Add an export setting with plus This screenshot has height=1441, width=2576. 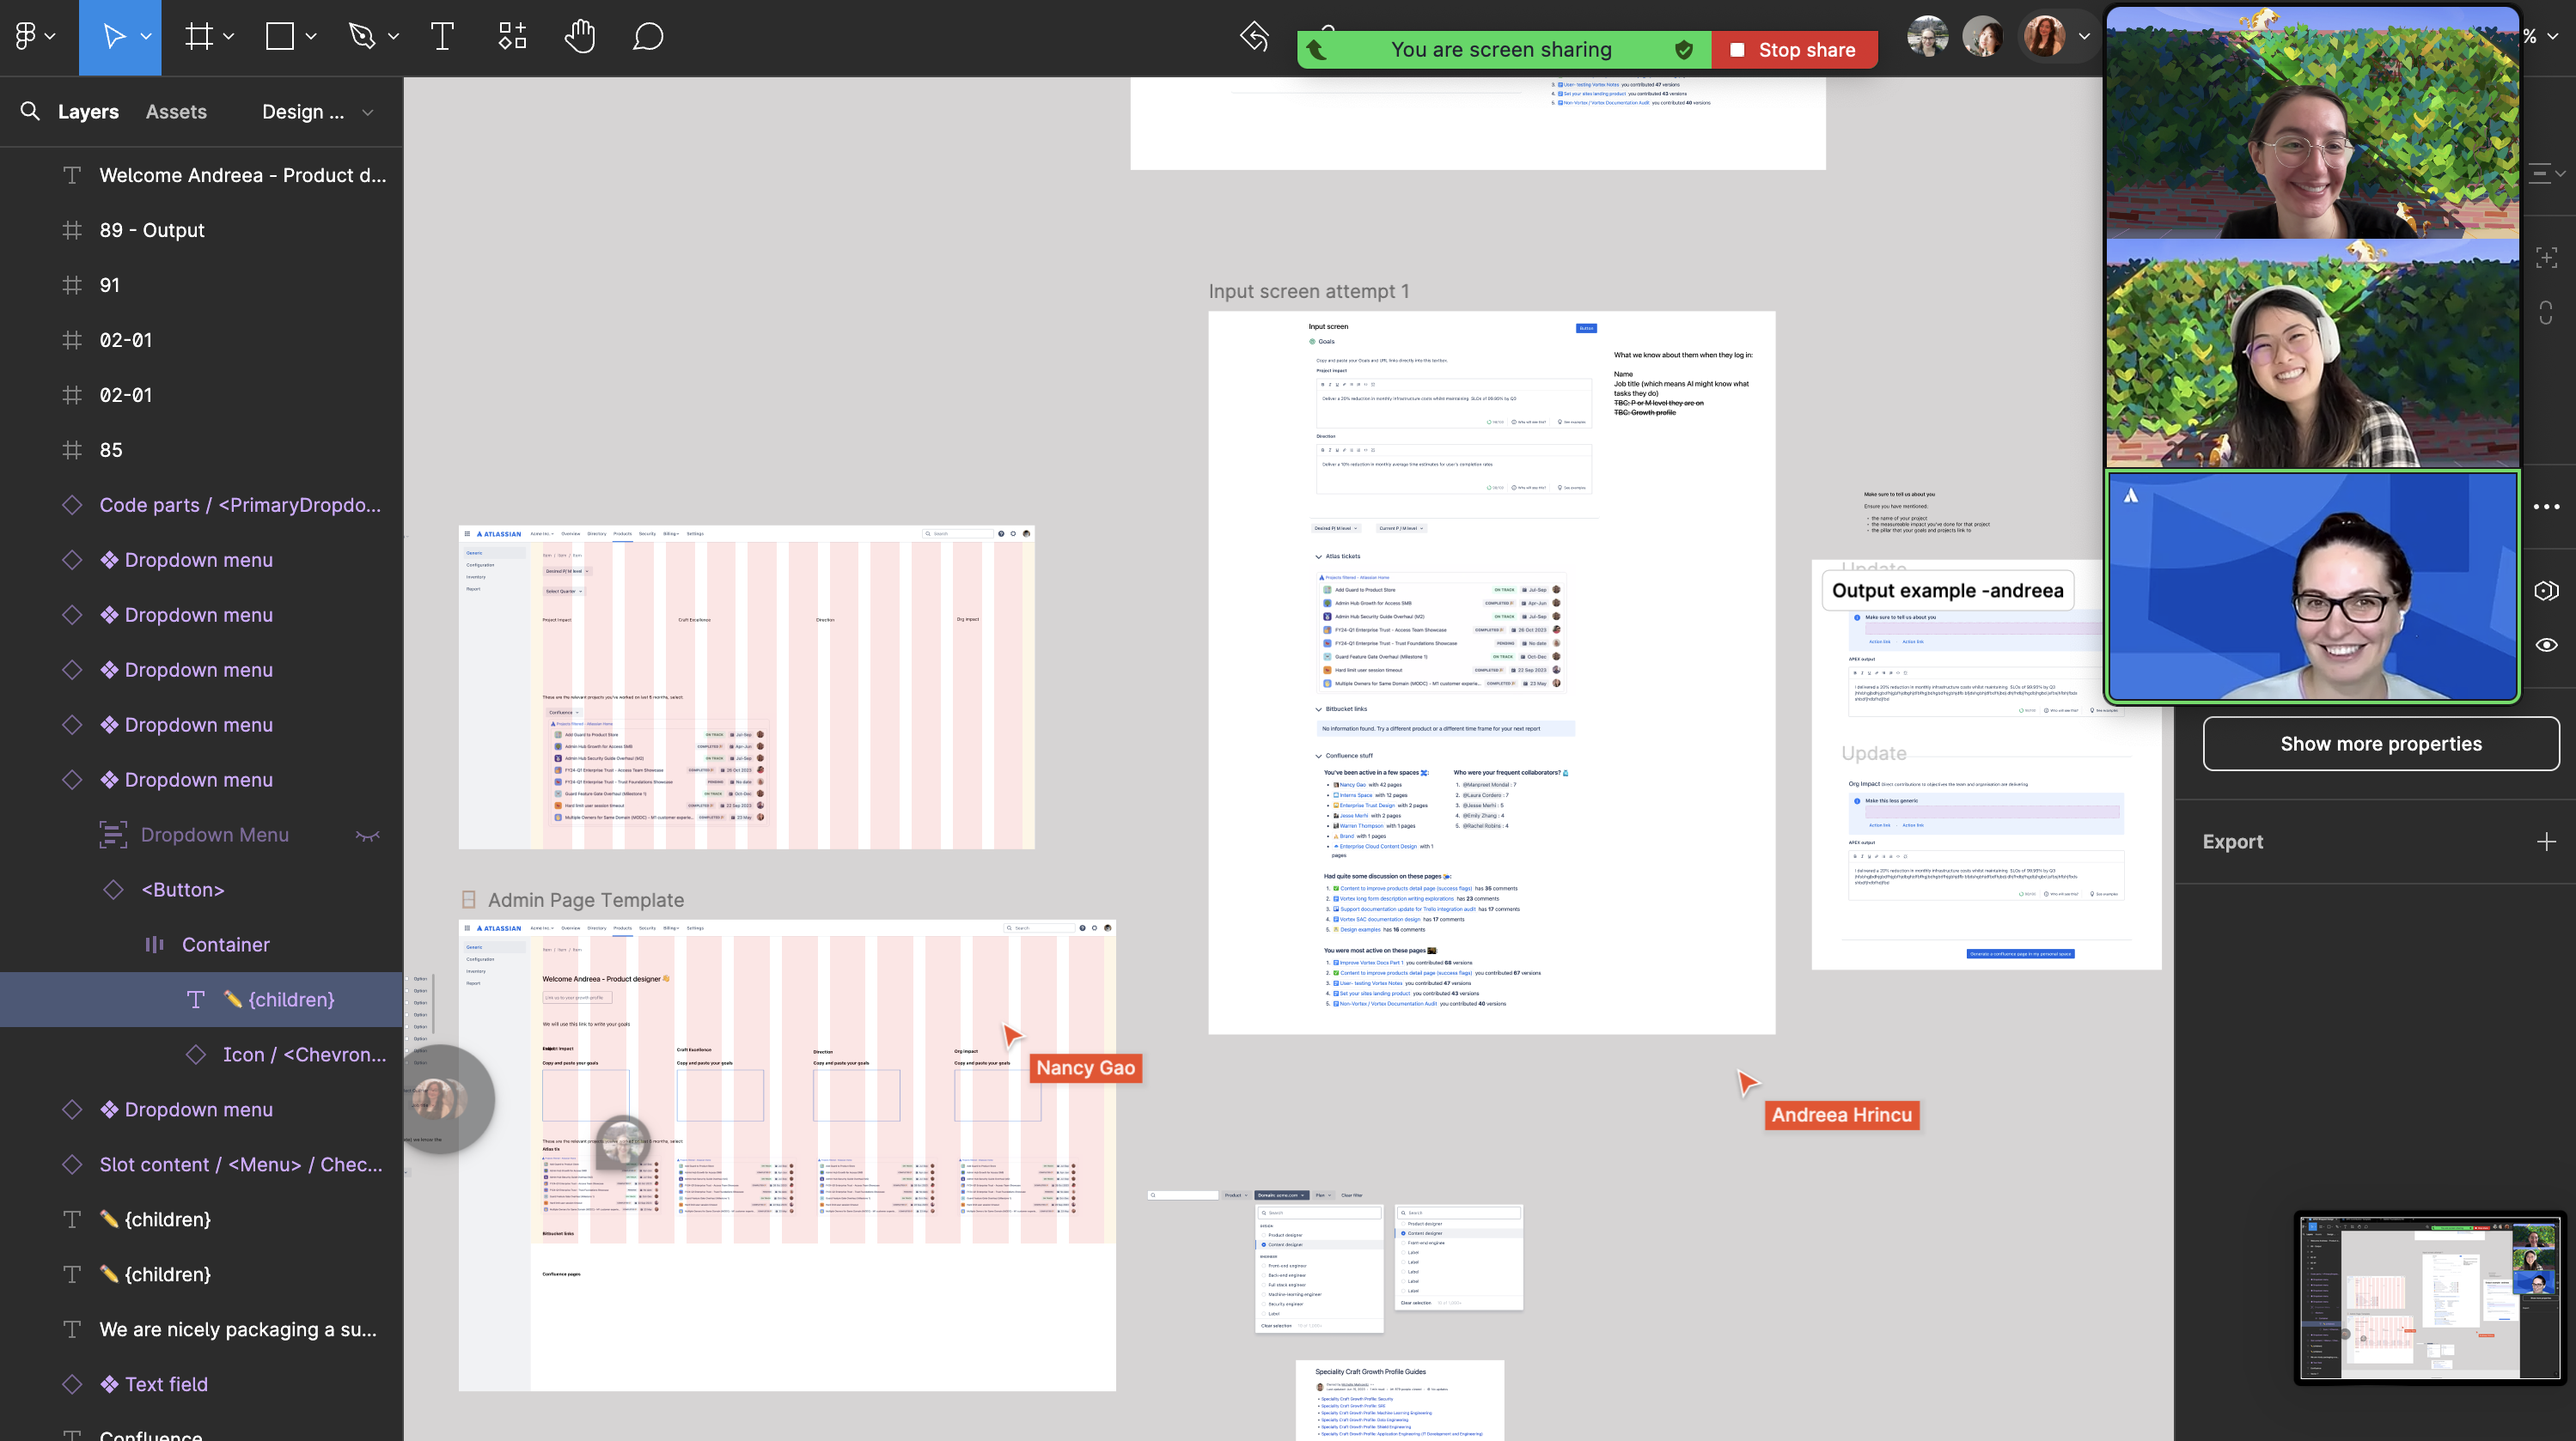click(2545, 842)
